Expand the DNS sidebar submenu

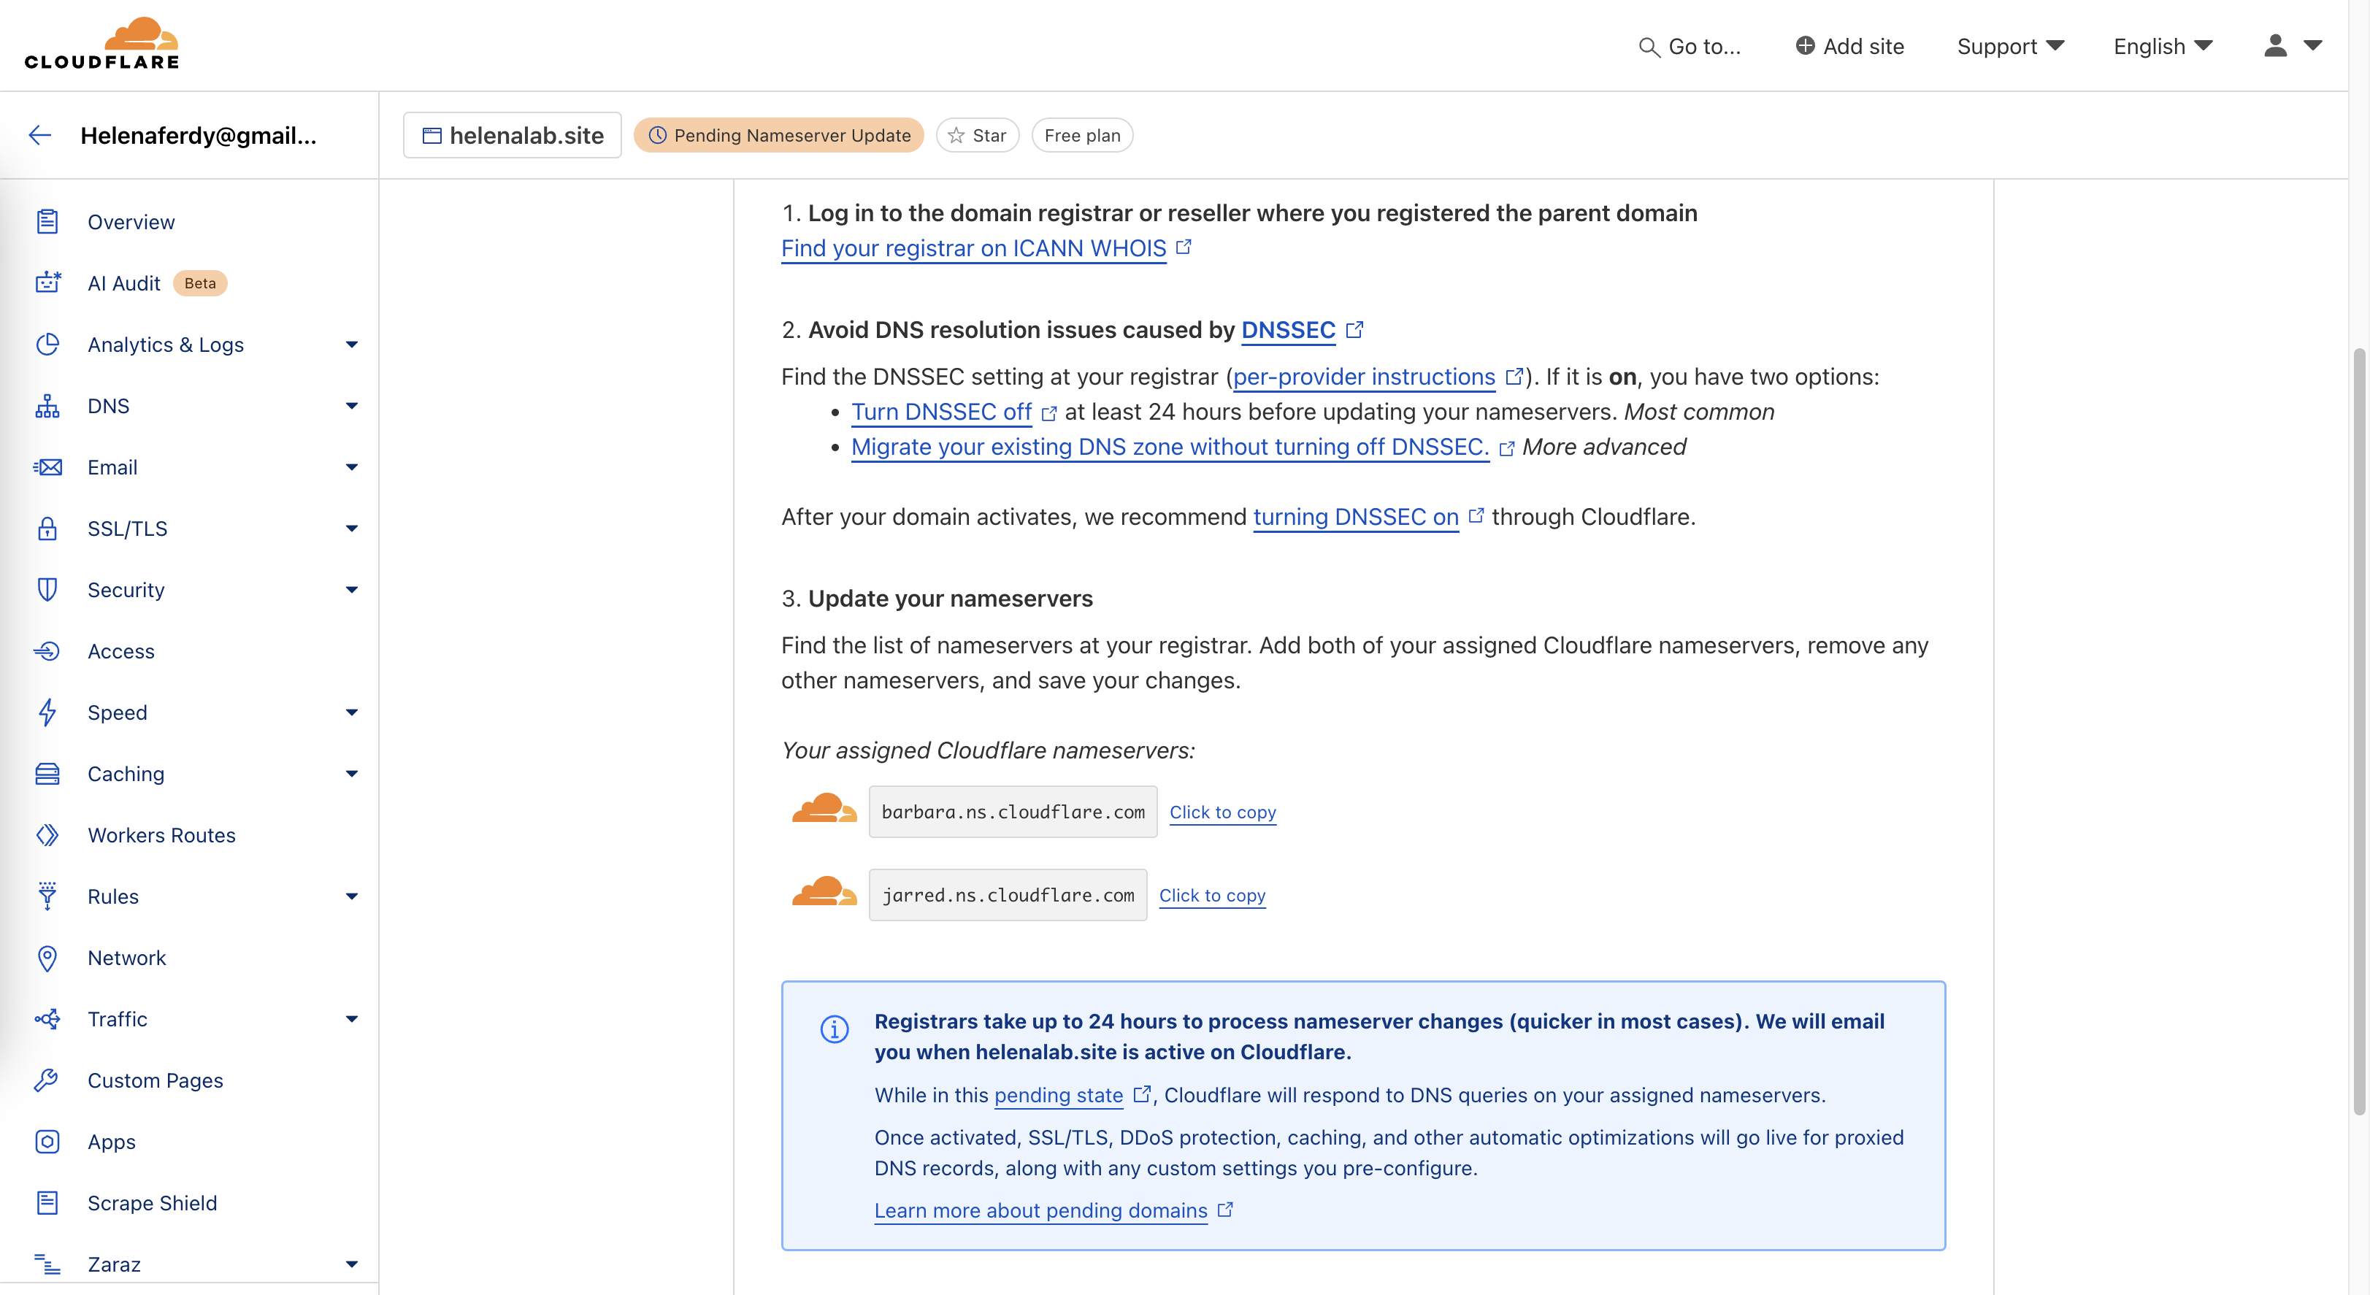tap(350, 406)
